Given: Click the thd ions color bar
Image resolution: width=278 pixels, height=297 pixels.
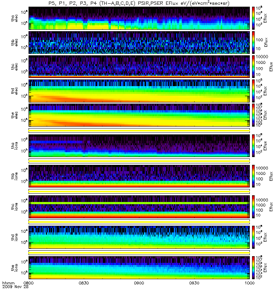Looking at the screenshot, I should [x=254, y=237].
